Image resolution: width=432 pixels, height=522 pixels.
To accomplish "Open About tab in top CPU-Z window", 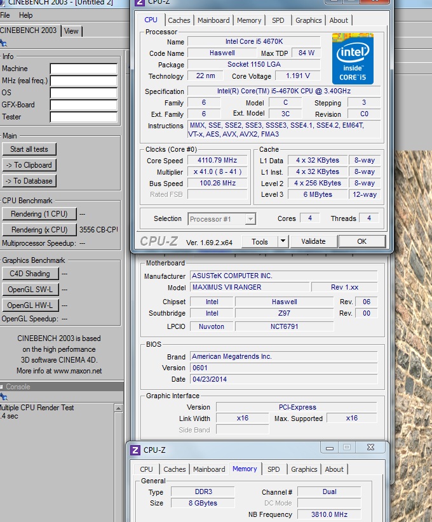I will (x=339, y=20).
